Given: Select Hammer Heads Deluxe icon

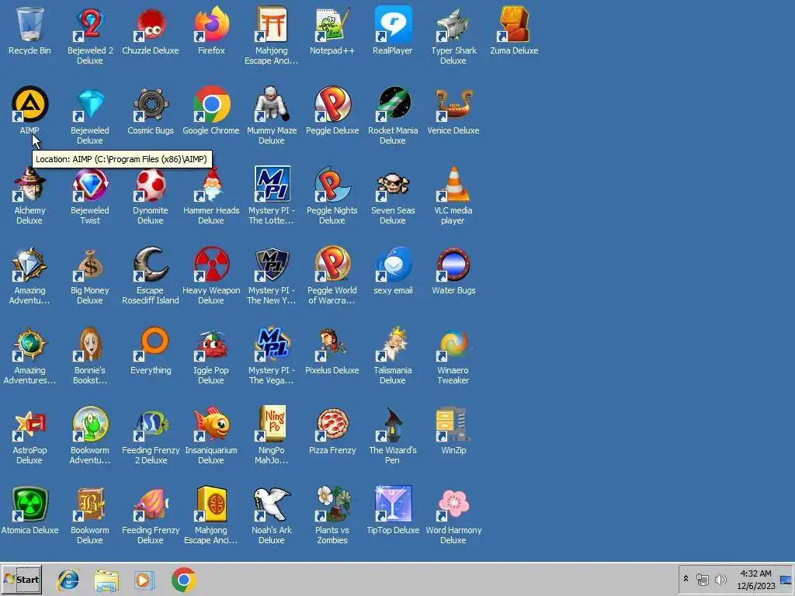Looking at the screenshot, I should coord(211,185).
